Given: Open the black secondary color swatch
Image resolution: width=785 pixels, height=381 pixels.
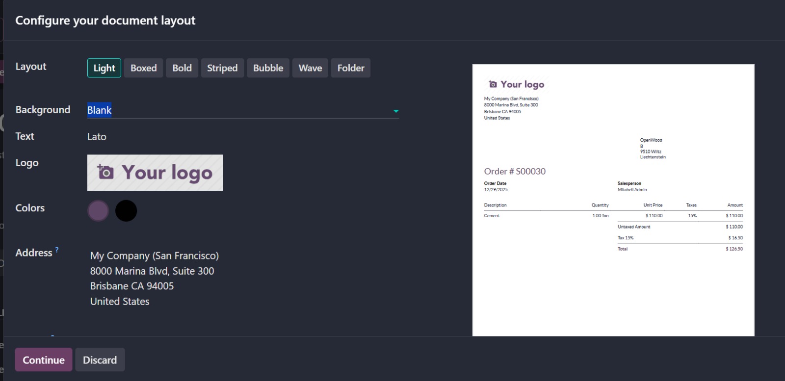Looking at the screenshot, I should 126,211.
